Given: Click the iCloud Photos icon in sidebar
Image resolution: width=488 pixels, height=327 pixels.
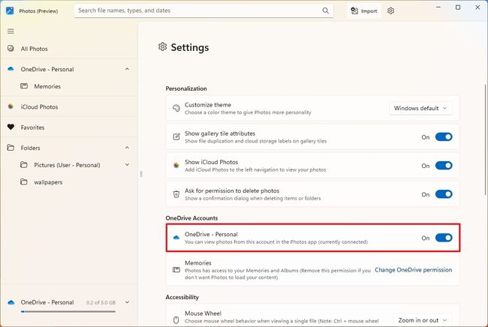Looking at the screenshot, I should click(x=11, y=106).
